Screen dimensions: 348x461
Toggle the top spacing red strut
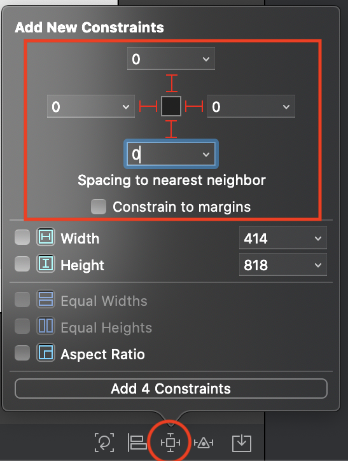(x=172, y=83)
